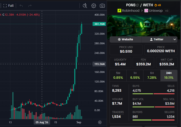Click the 0.0002120 WETH price box
Image resolution: width=181 pixels, height=127 pixels.
tap(161, 50)
